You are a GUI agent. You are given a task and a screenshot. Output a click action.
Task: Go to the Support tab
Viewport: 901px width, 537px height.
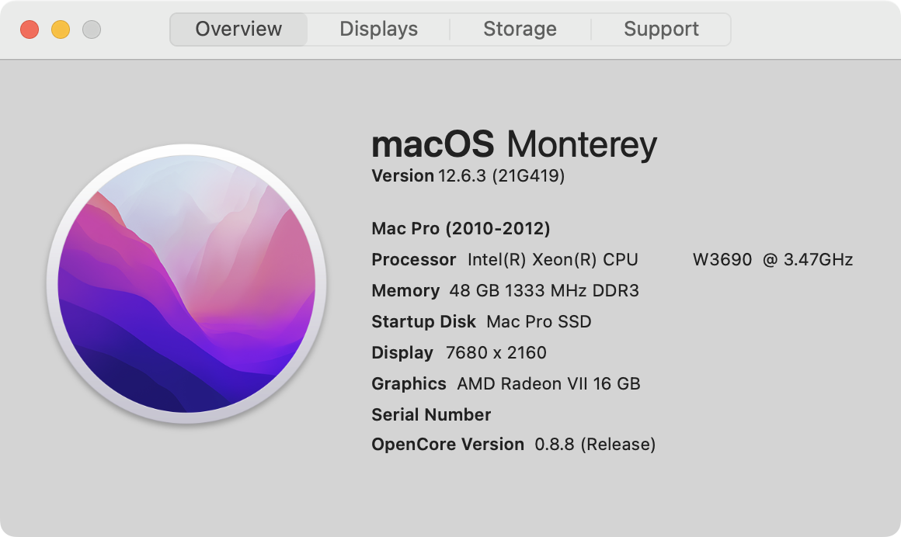(661, 29)
